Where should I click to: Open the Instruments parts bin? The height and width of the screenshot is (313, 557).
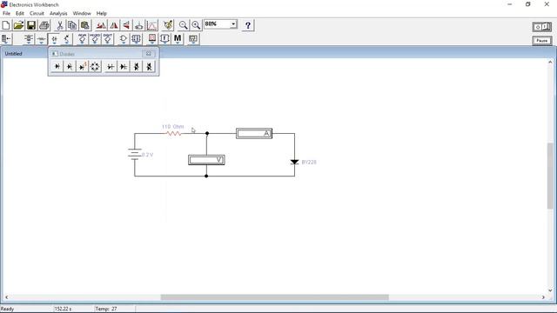click(193, 39)
